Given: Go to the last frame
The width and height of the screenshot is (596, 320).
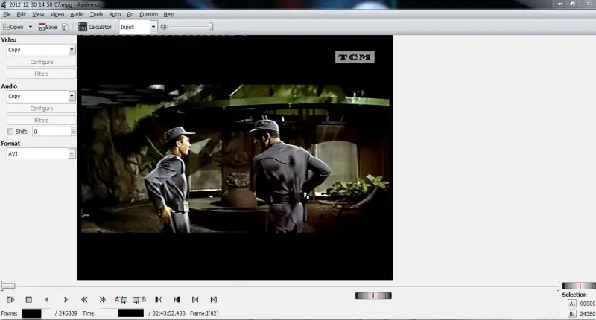Looking at the screenshot, I should coord(214,299).
